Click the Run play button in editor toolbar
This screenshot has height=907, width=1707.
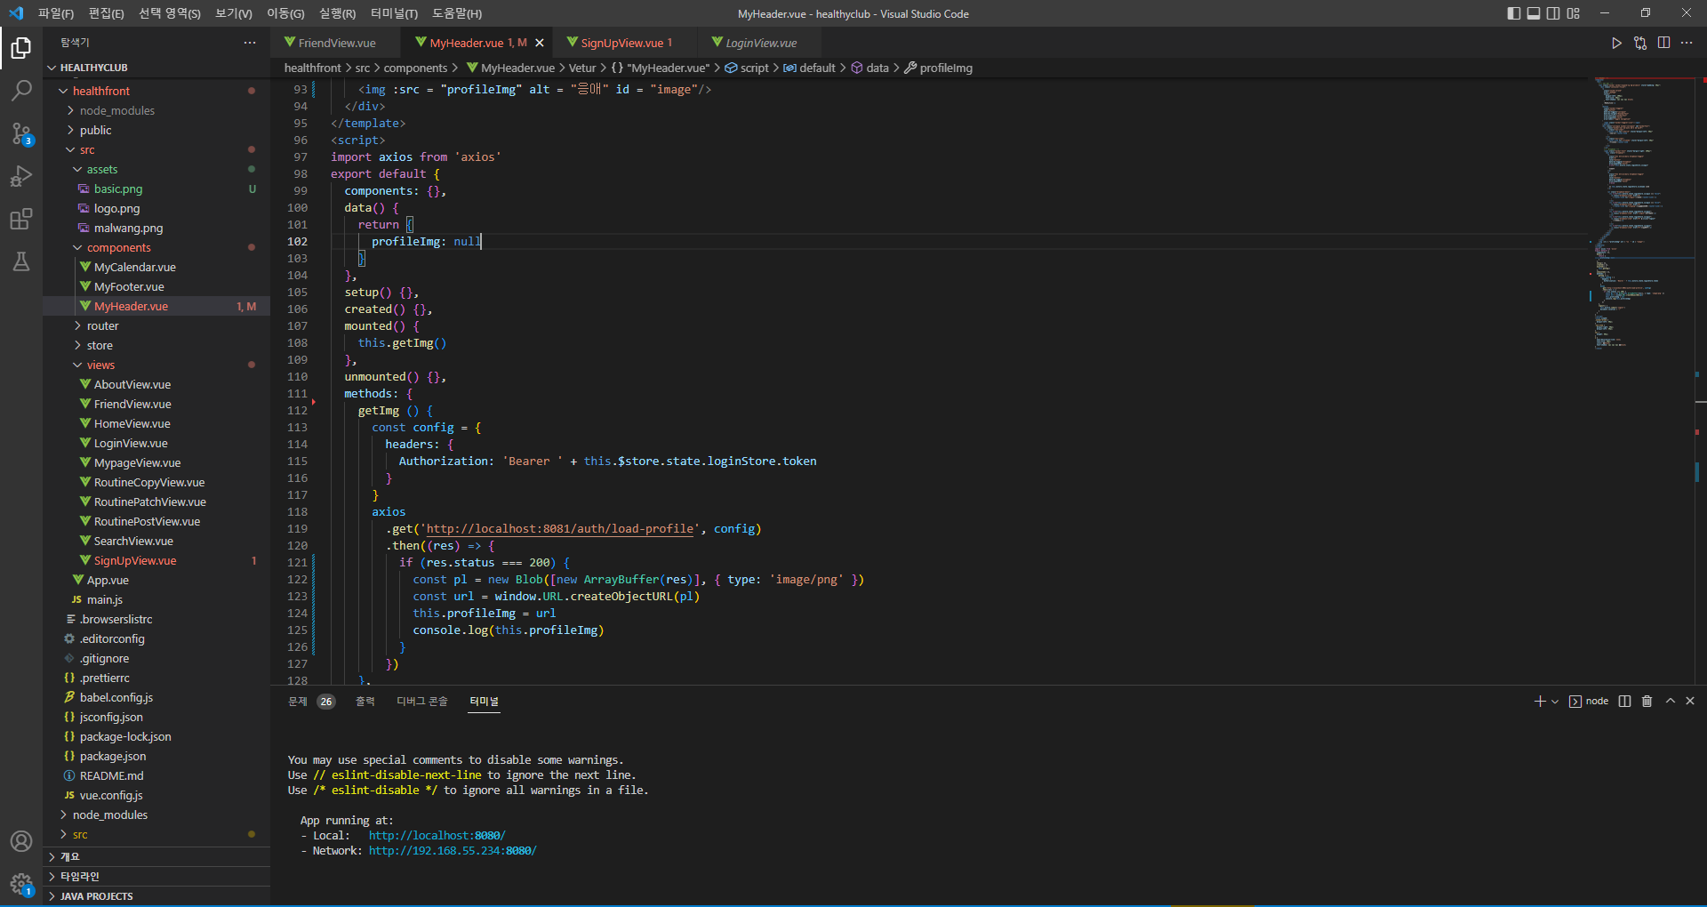(x=1616, y=43)
